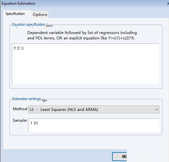This screenshot has height=162, width=169.
Task: Switch to the Options tab
Action: [x=40, y=15]
